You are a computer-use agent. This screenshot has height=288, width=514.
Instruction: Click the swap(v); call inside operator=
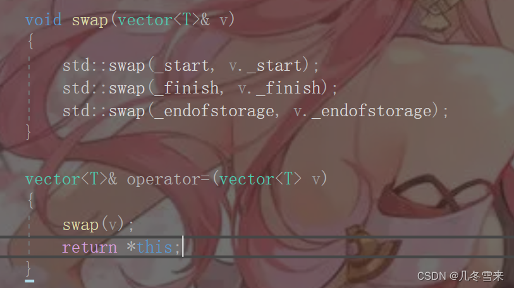pyautogui.click(x=98, y=225)
